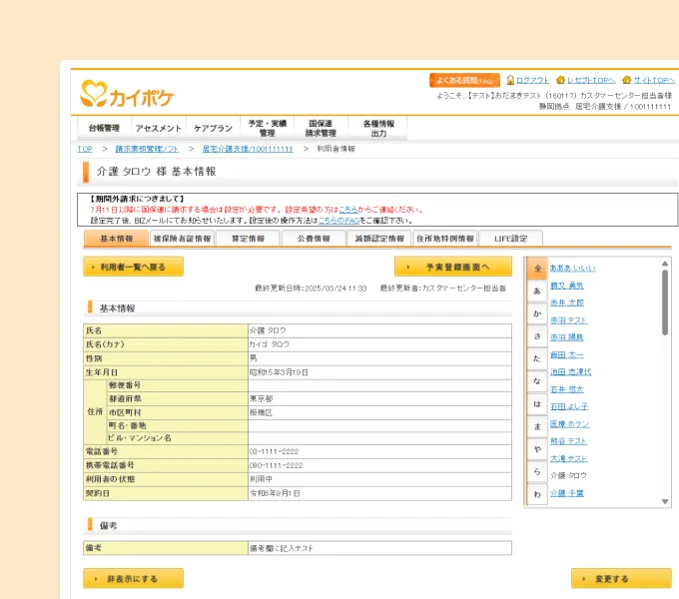
Task: Filter the user list by あ
Action: (537, 291)
